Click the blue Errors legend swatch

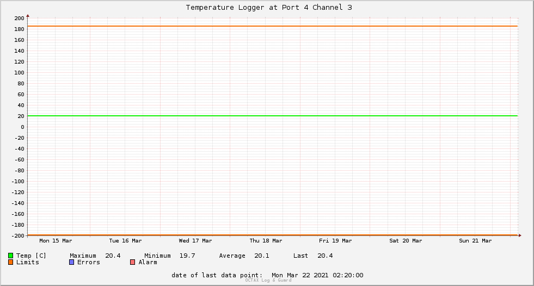71,262
